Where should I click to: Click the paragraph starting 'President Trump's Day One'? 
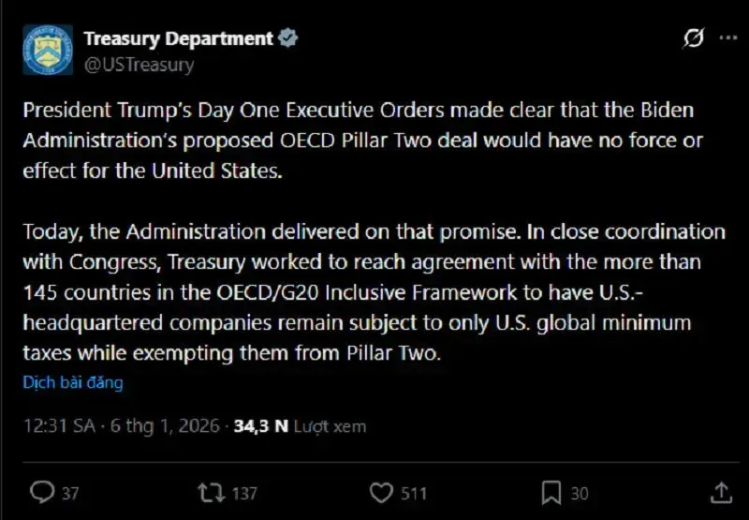(362, 140)
